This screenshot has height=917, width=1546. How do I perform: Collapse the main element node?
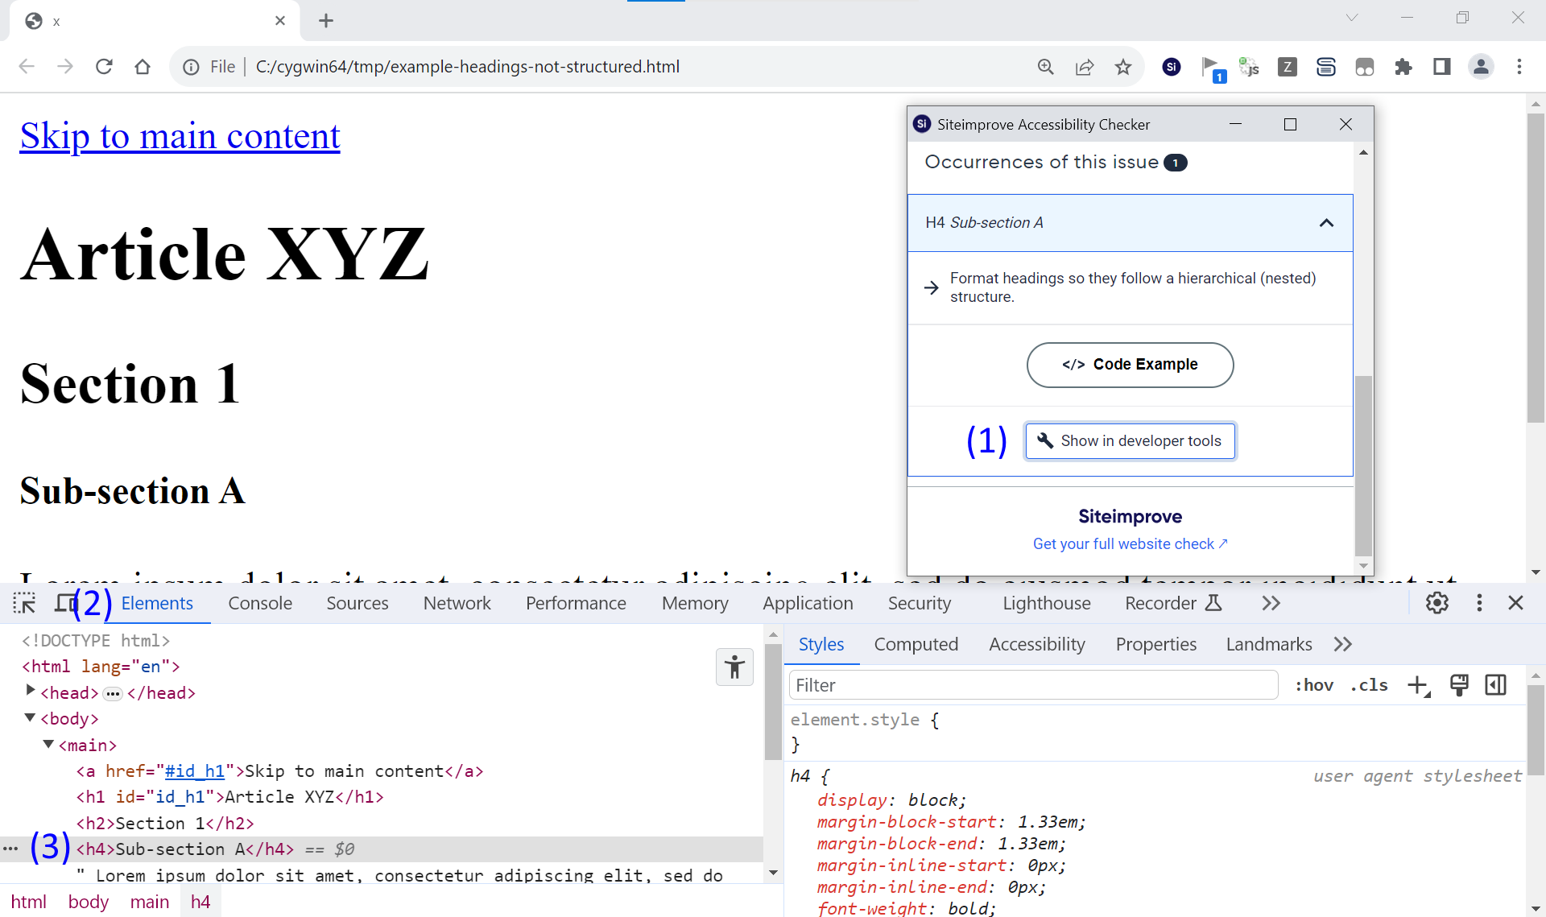pos(48,744)
